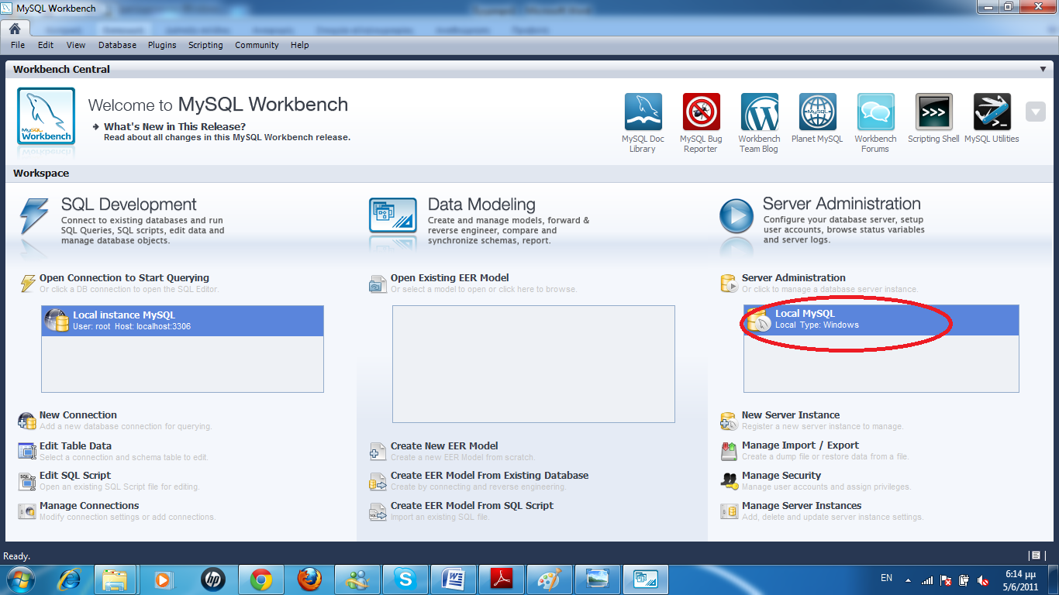This screenshot has width=1059, height=595.
Task: Click Create EER Model From SQL Script icon
Action: [x=378, y=511]
